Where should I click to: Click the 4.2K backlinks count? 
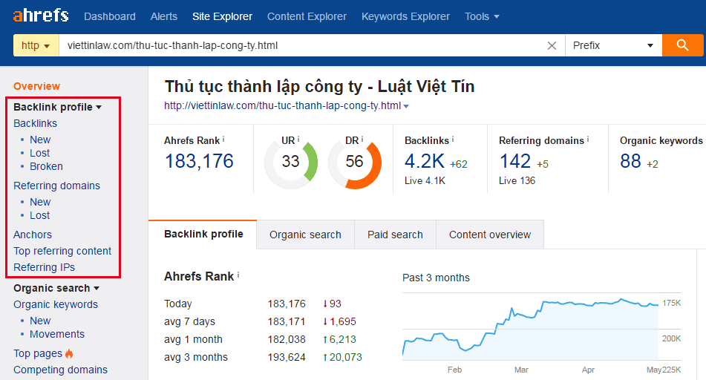coord(424,161)
